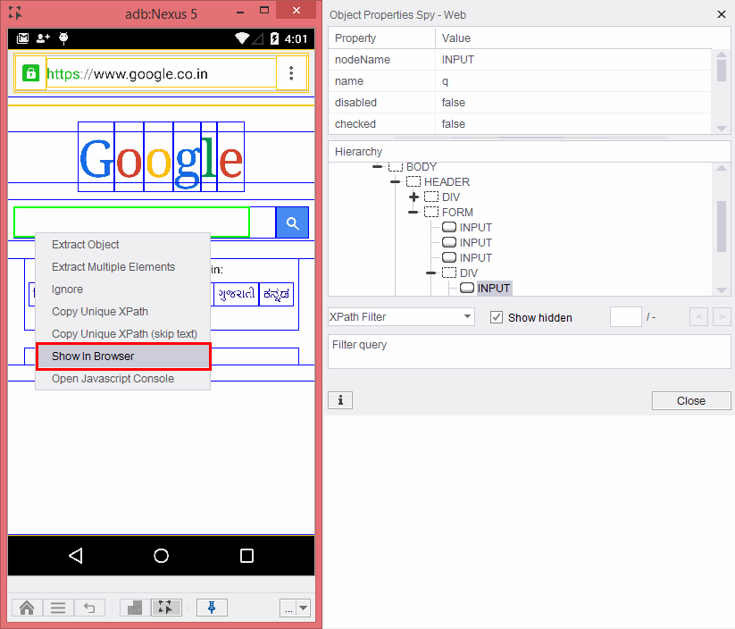Expand the DIV node under HEADER
735x629 pixels.
[413, 197]
